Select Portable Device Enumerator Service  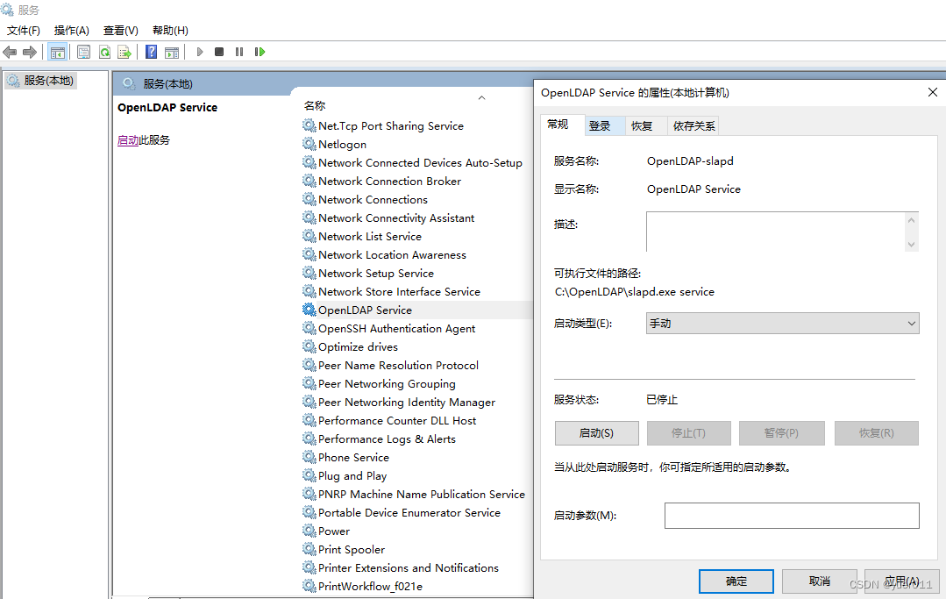tap(409, 512)
